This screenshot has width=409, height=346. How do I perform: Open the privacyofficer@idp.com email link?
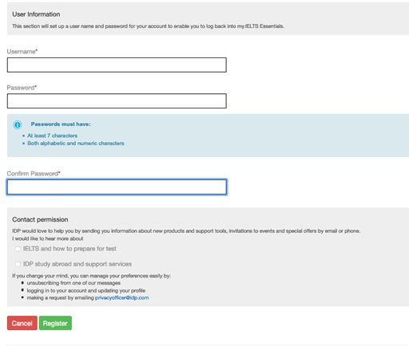click(121, 297)
